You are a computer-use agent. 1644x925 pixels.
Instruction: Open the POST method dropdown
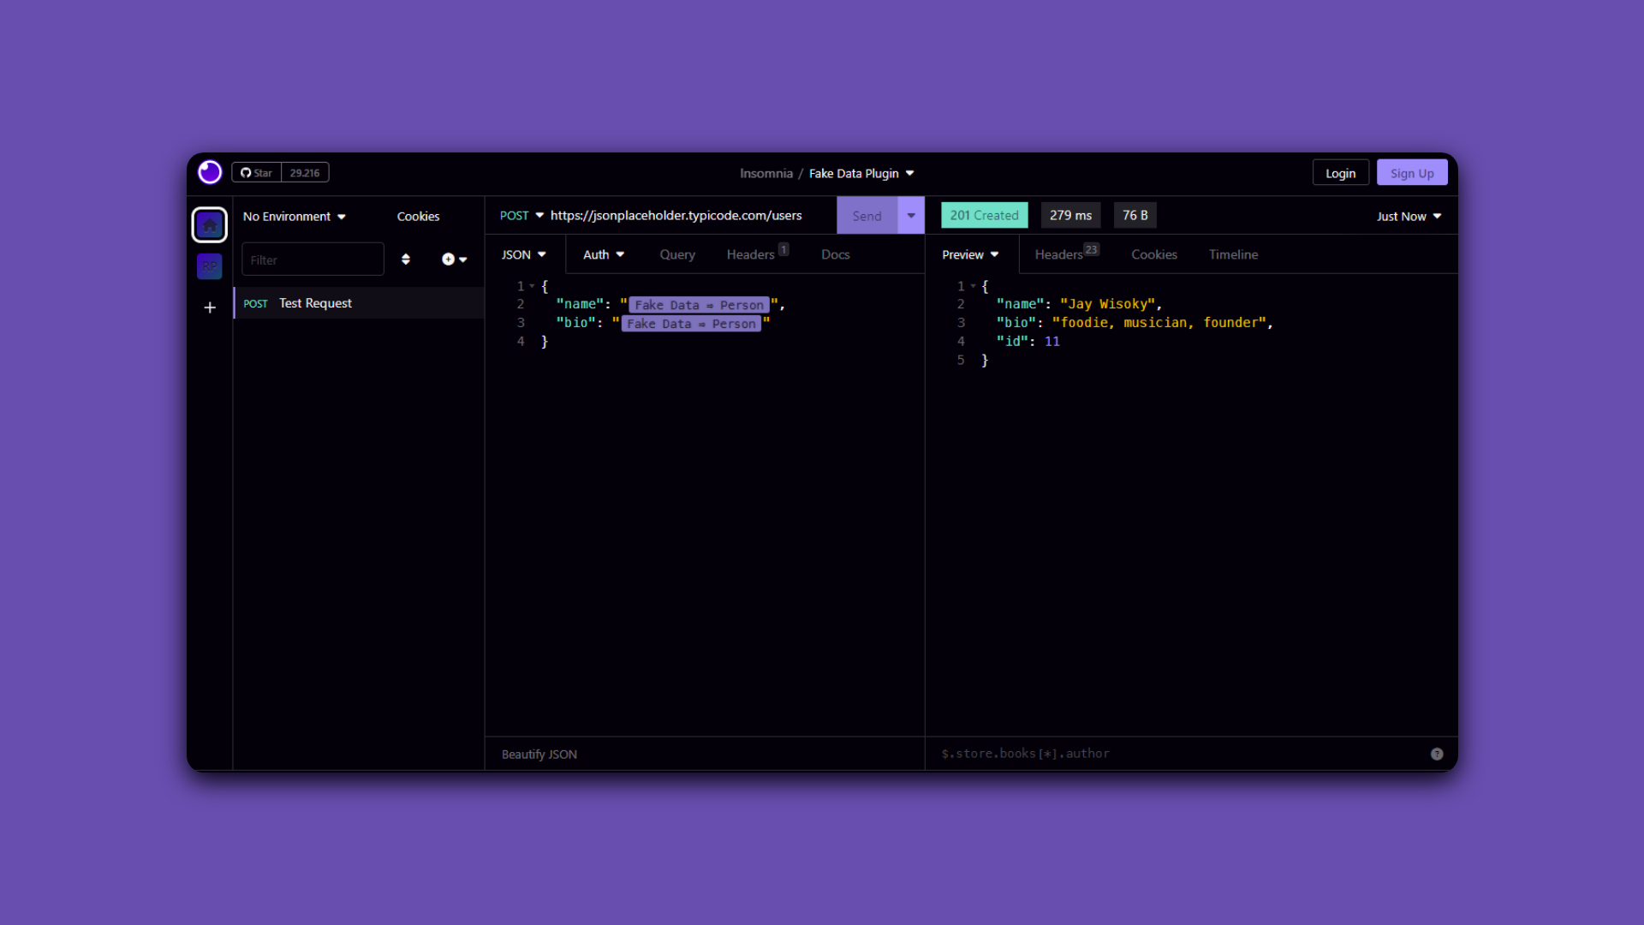(x=521, y=216)
